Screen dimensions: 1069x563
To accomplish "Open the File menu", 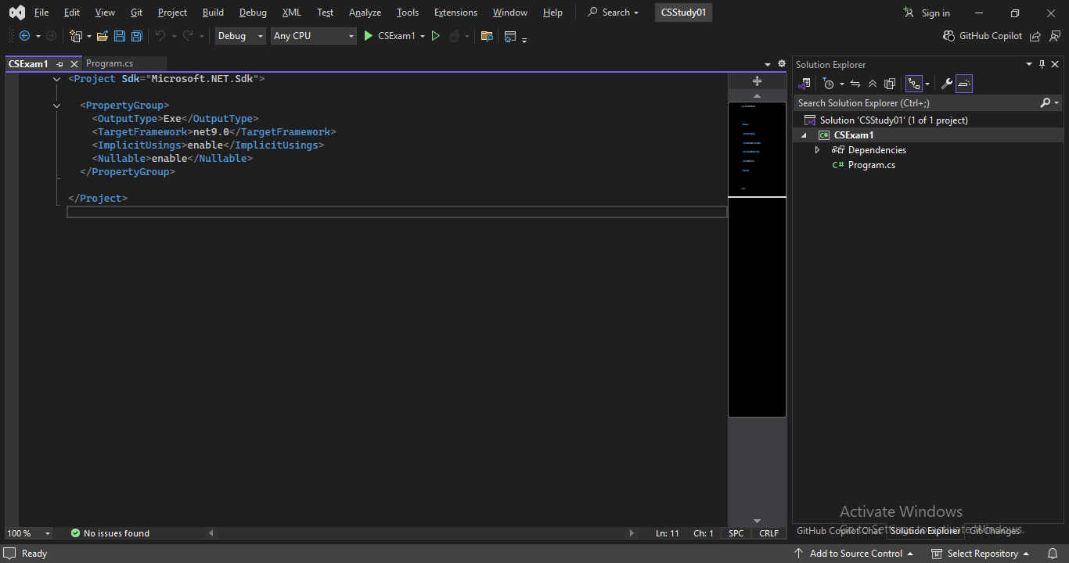I will (x=41, y=13).
